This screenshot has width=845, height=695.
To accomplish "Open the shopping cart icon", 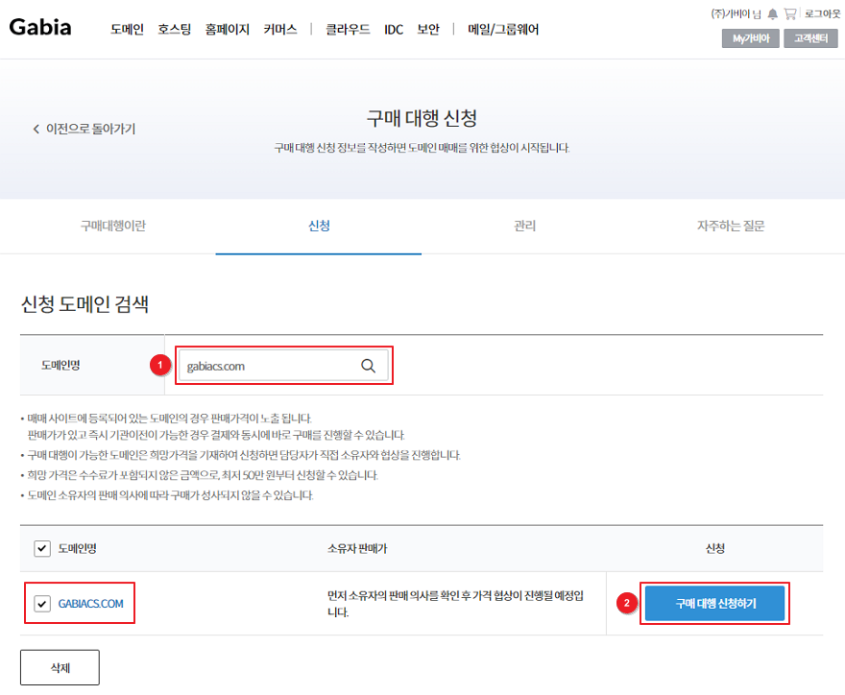I will pyautogui.click(x=790, y=14).
